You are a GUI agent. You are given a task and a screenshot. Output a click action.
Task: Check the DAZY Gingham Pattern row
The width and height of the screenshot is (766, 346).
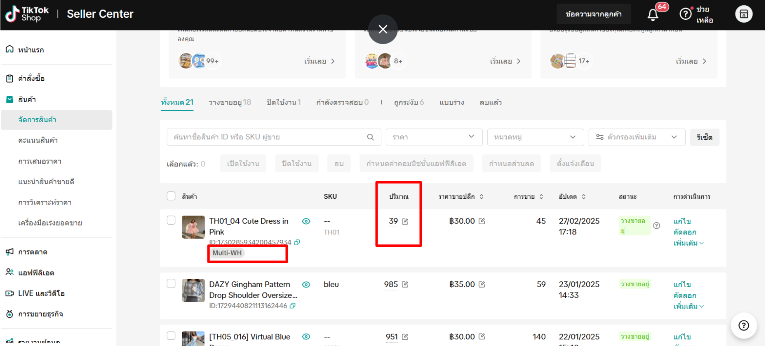pyautogui.click(x=171, y=283)
